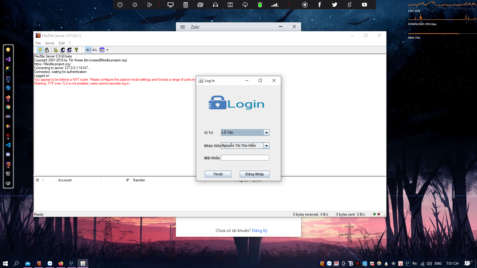Open the Groups editor icon in FileZilla toolbar
Screen dimensions: 477x268
coord(69,50)
